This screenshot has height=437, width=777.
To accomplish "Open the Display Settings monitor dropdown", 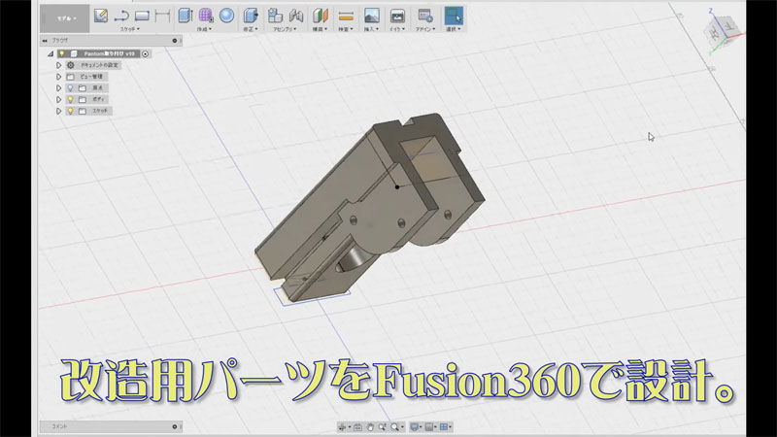I will pyautogui.click(x=415, y=426).
